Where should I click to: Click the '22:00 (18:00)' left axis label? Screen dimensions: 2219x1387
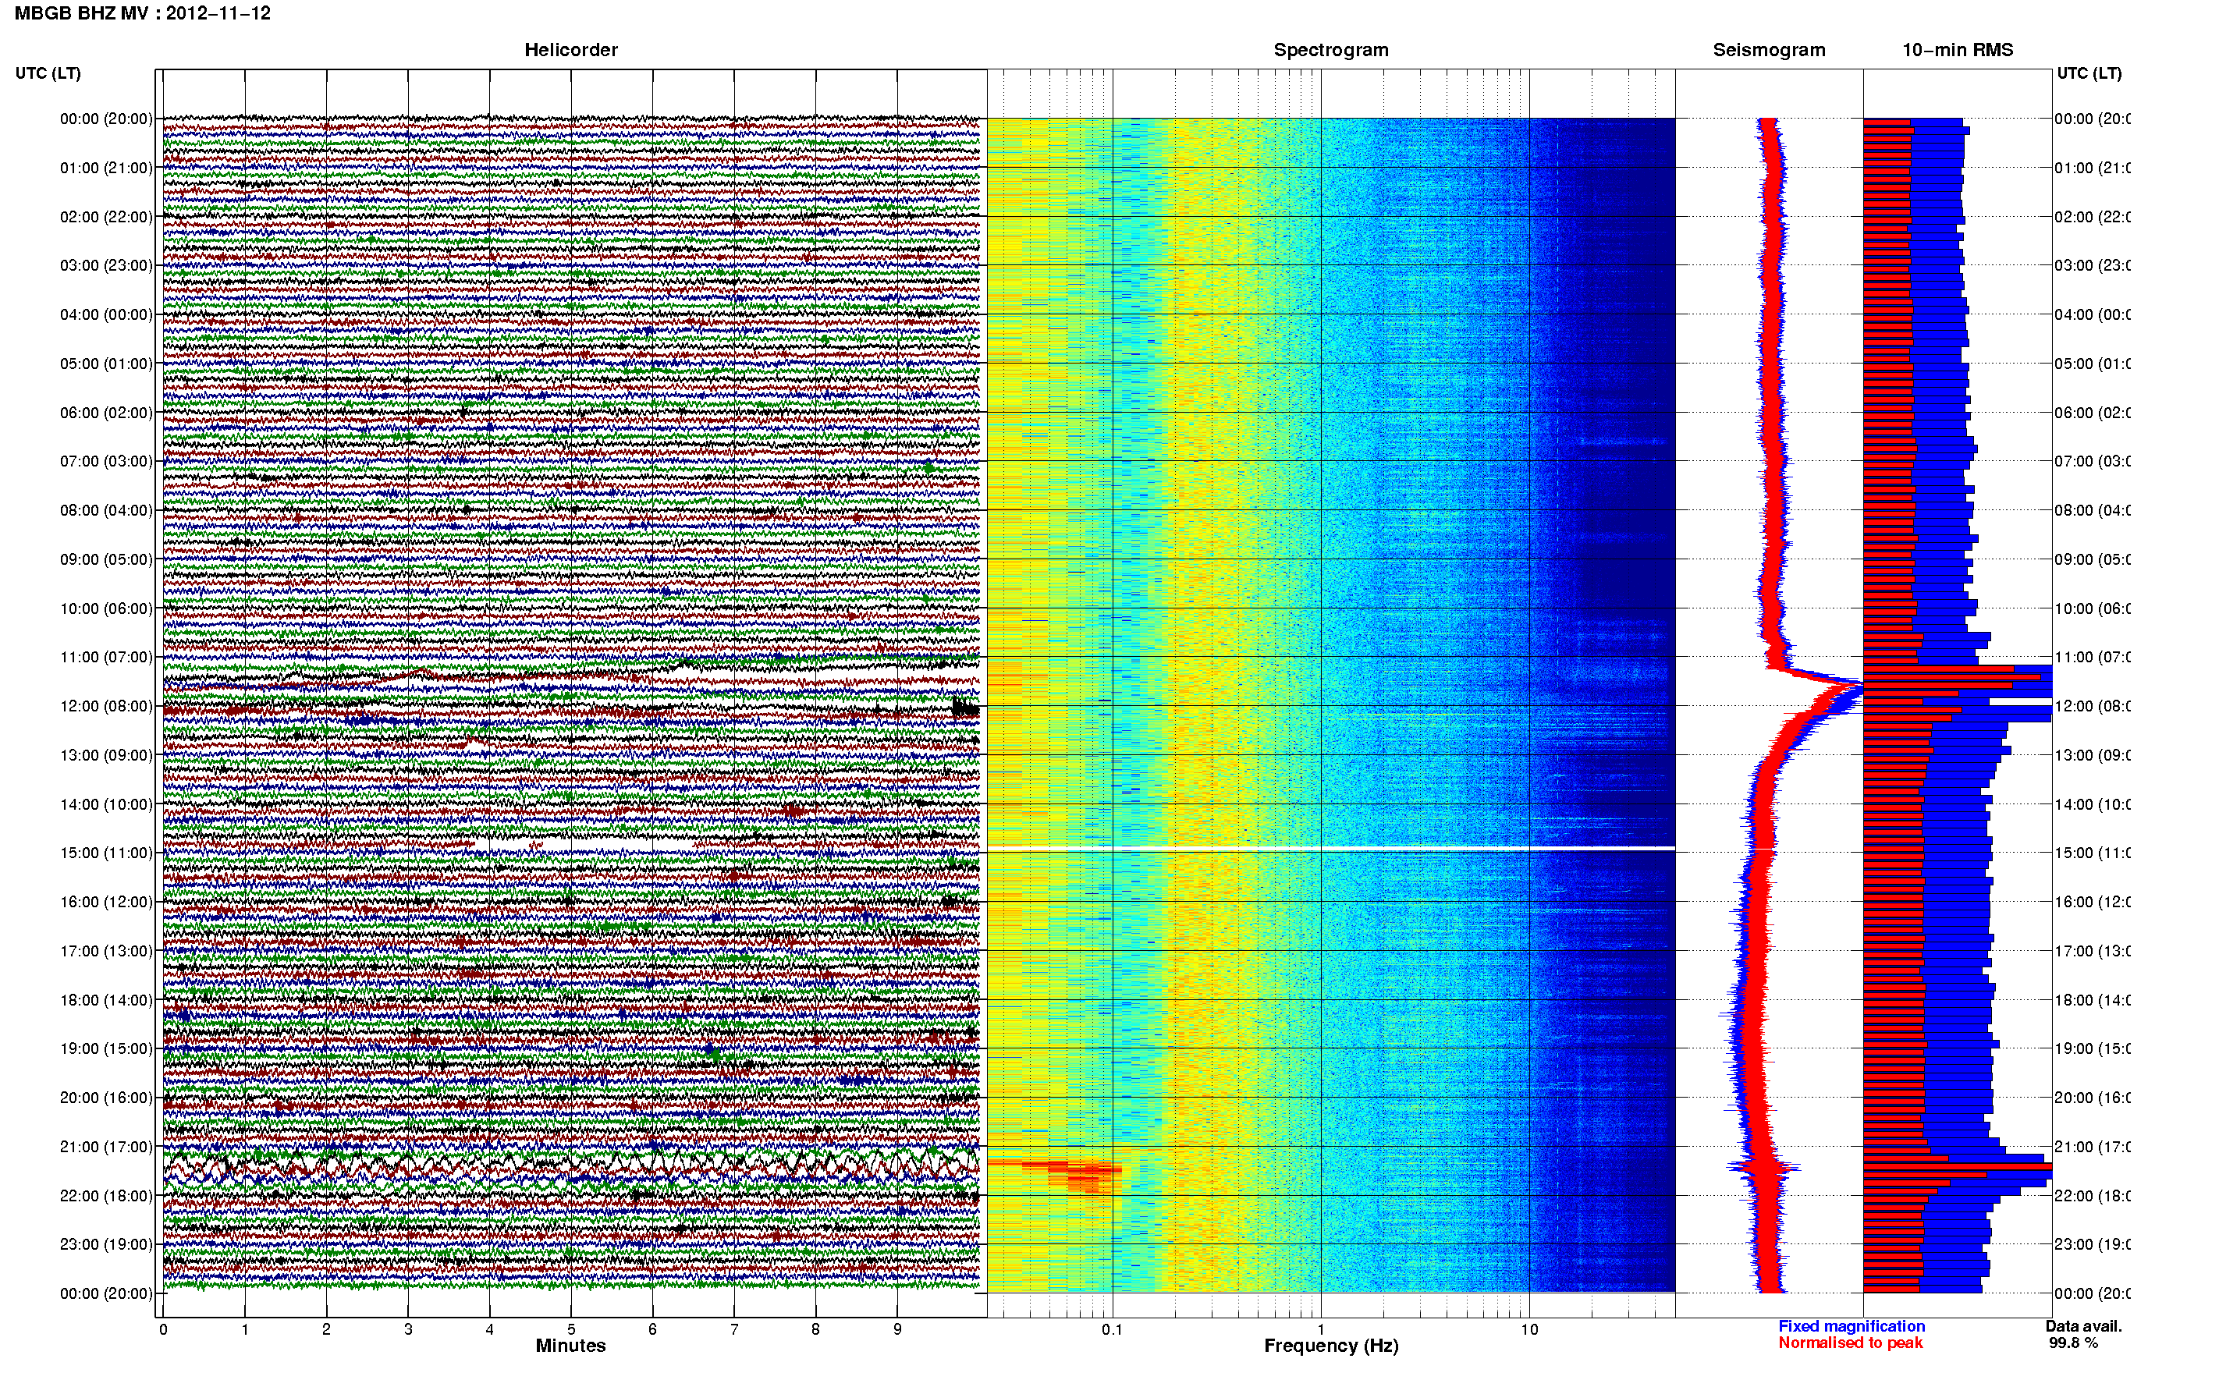[x=106, y=1196]
